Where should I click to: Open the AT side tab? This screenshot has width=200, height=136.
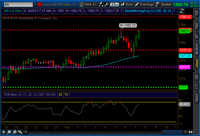[x=197, y=36]
